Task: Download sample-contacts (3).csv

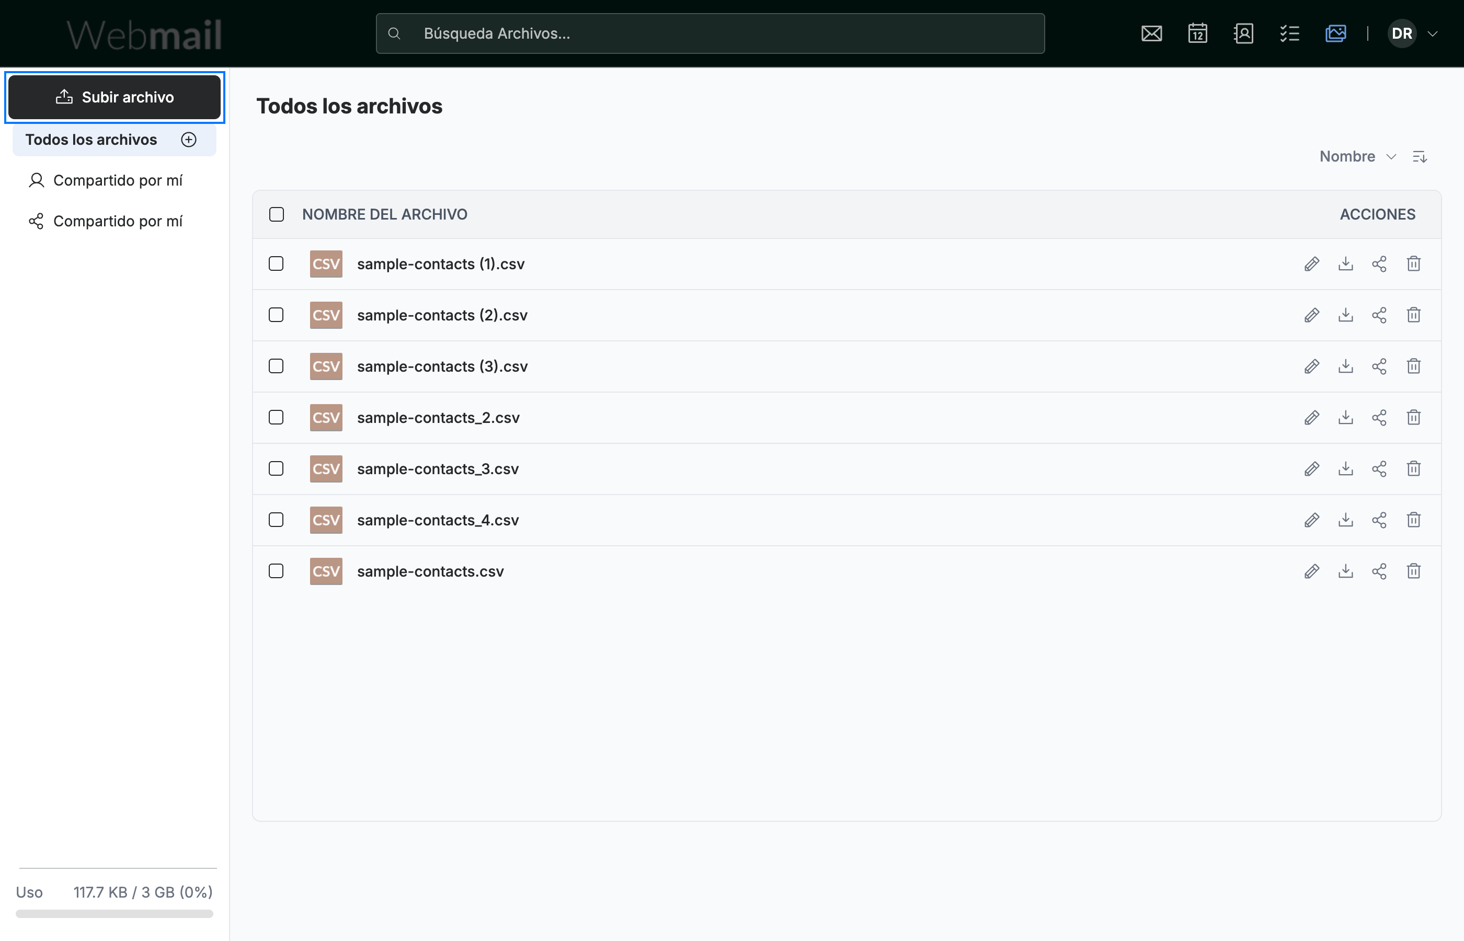Action: click(1345, 366)
